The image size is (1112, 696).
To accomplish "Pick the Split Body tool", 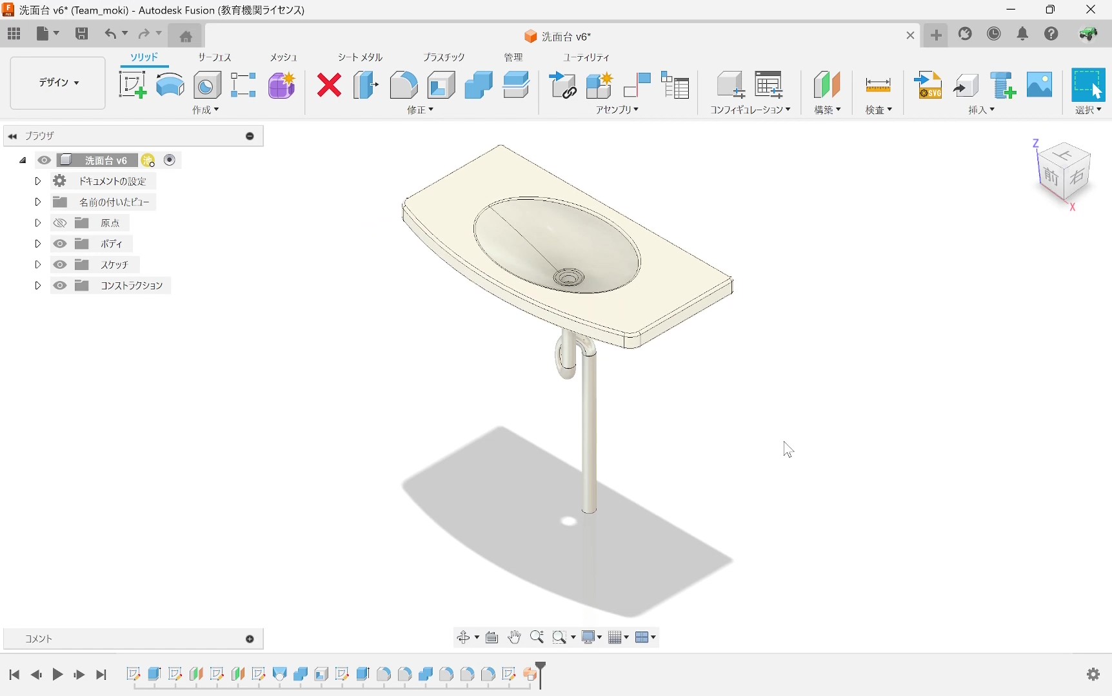I will (x=516, y=85).
